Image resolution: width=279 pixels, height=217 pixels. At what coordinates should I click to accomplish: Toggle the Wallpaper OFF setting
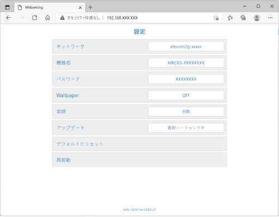pos(186,95)
